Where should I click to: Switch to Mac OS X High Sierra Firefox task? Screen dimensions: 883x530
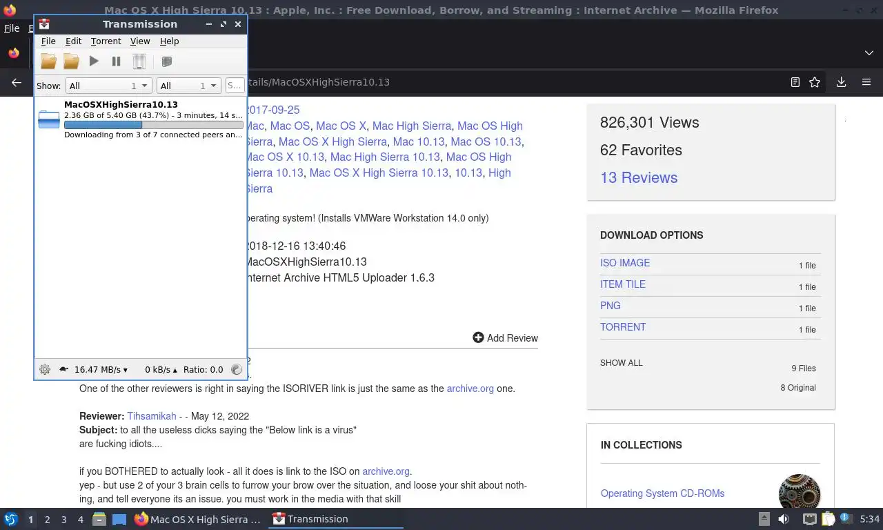(x=199, y=519)
